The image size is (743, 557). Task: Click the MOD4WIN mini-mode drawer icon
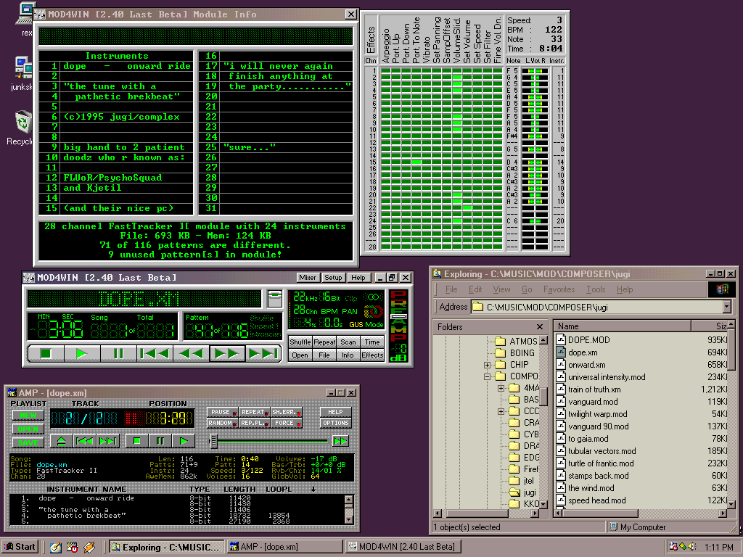pos(275,298)
